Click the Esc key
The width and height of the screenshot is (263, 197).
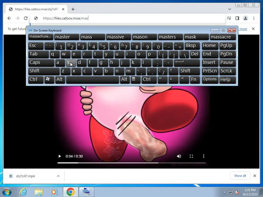36,46
